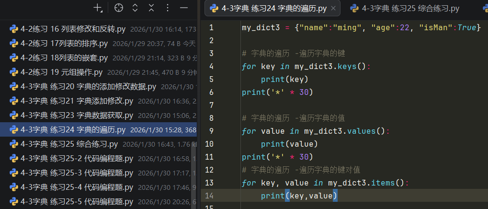The width and height of the screenshot is (488, 209).
Task: Click True value on line 1
Action: point(466,28)
